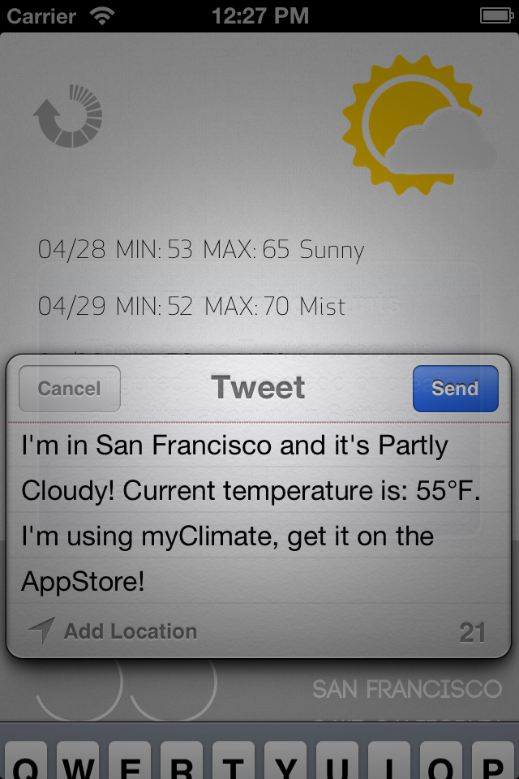Send the tweet
The image size is (519, 779).
click(x=456, y=389)
